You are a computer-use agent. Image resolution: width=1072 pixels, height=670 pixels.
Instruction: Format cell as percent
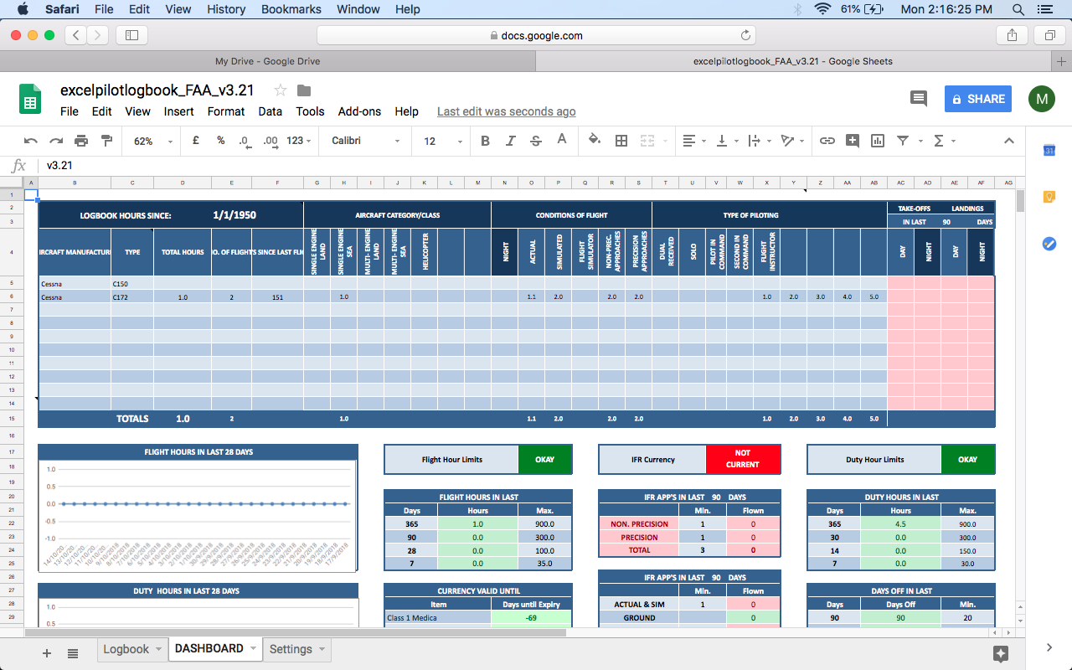[220, 141]
